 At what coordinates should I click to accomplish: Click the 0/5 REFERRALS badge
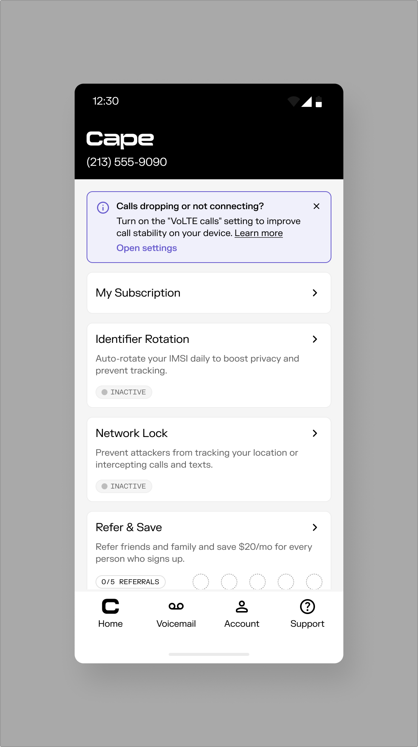click(131, 582)
